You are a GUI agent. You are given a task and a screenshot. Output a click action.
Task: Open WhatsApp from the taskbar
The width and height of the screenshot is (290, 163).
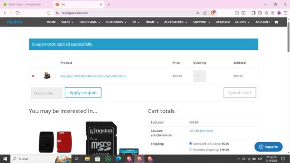pyautogui.click(x=108, y=159)
